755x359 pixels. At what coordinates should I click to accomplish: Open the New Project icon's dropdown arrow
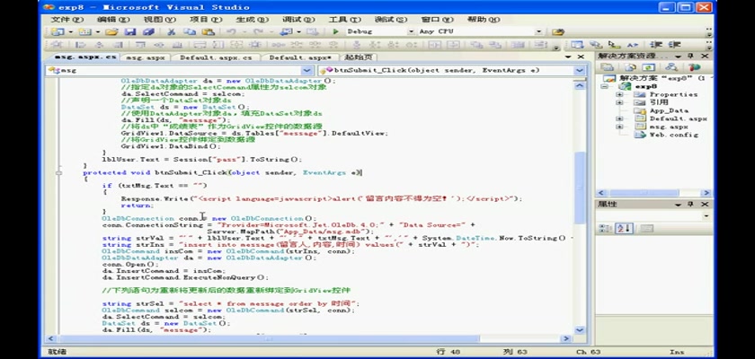tap(71, 31)
